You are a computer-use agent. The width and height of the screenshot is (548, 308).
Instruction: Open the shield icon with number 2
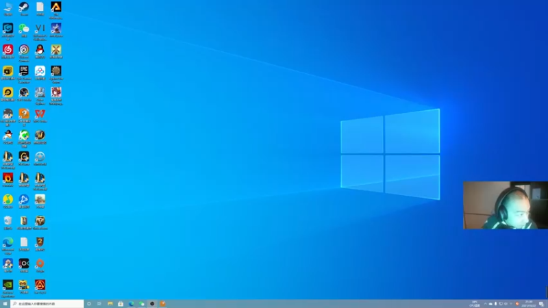click(x=40, y=244)
